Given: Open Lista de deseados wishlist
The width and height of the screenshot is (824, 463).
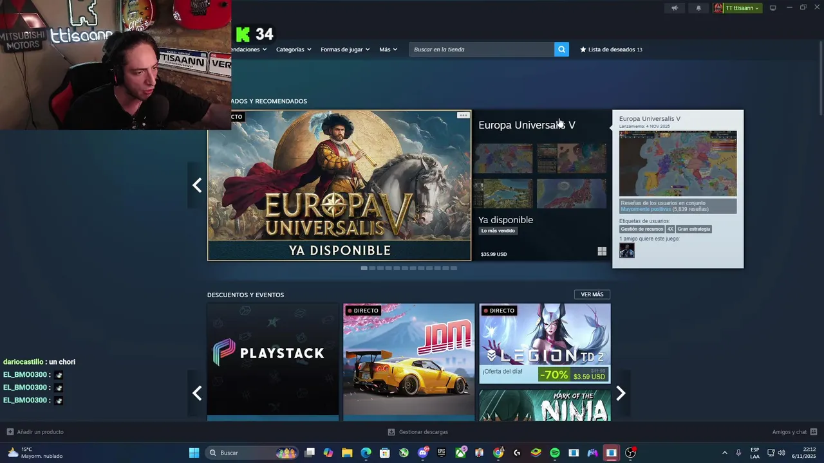Looking at the screenshot, I should pyautogui.click(x=611, y=50).
